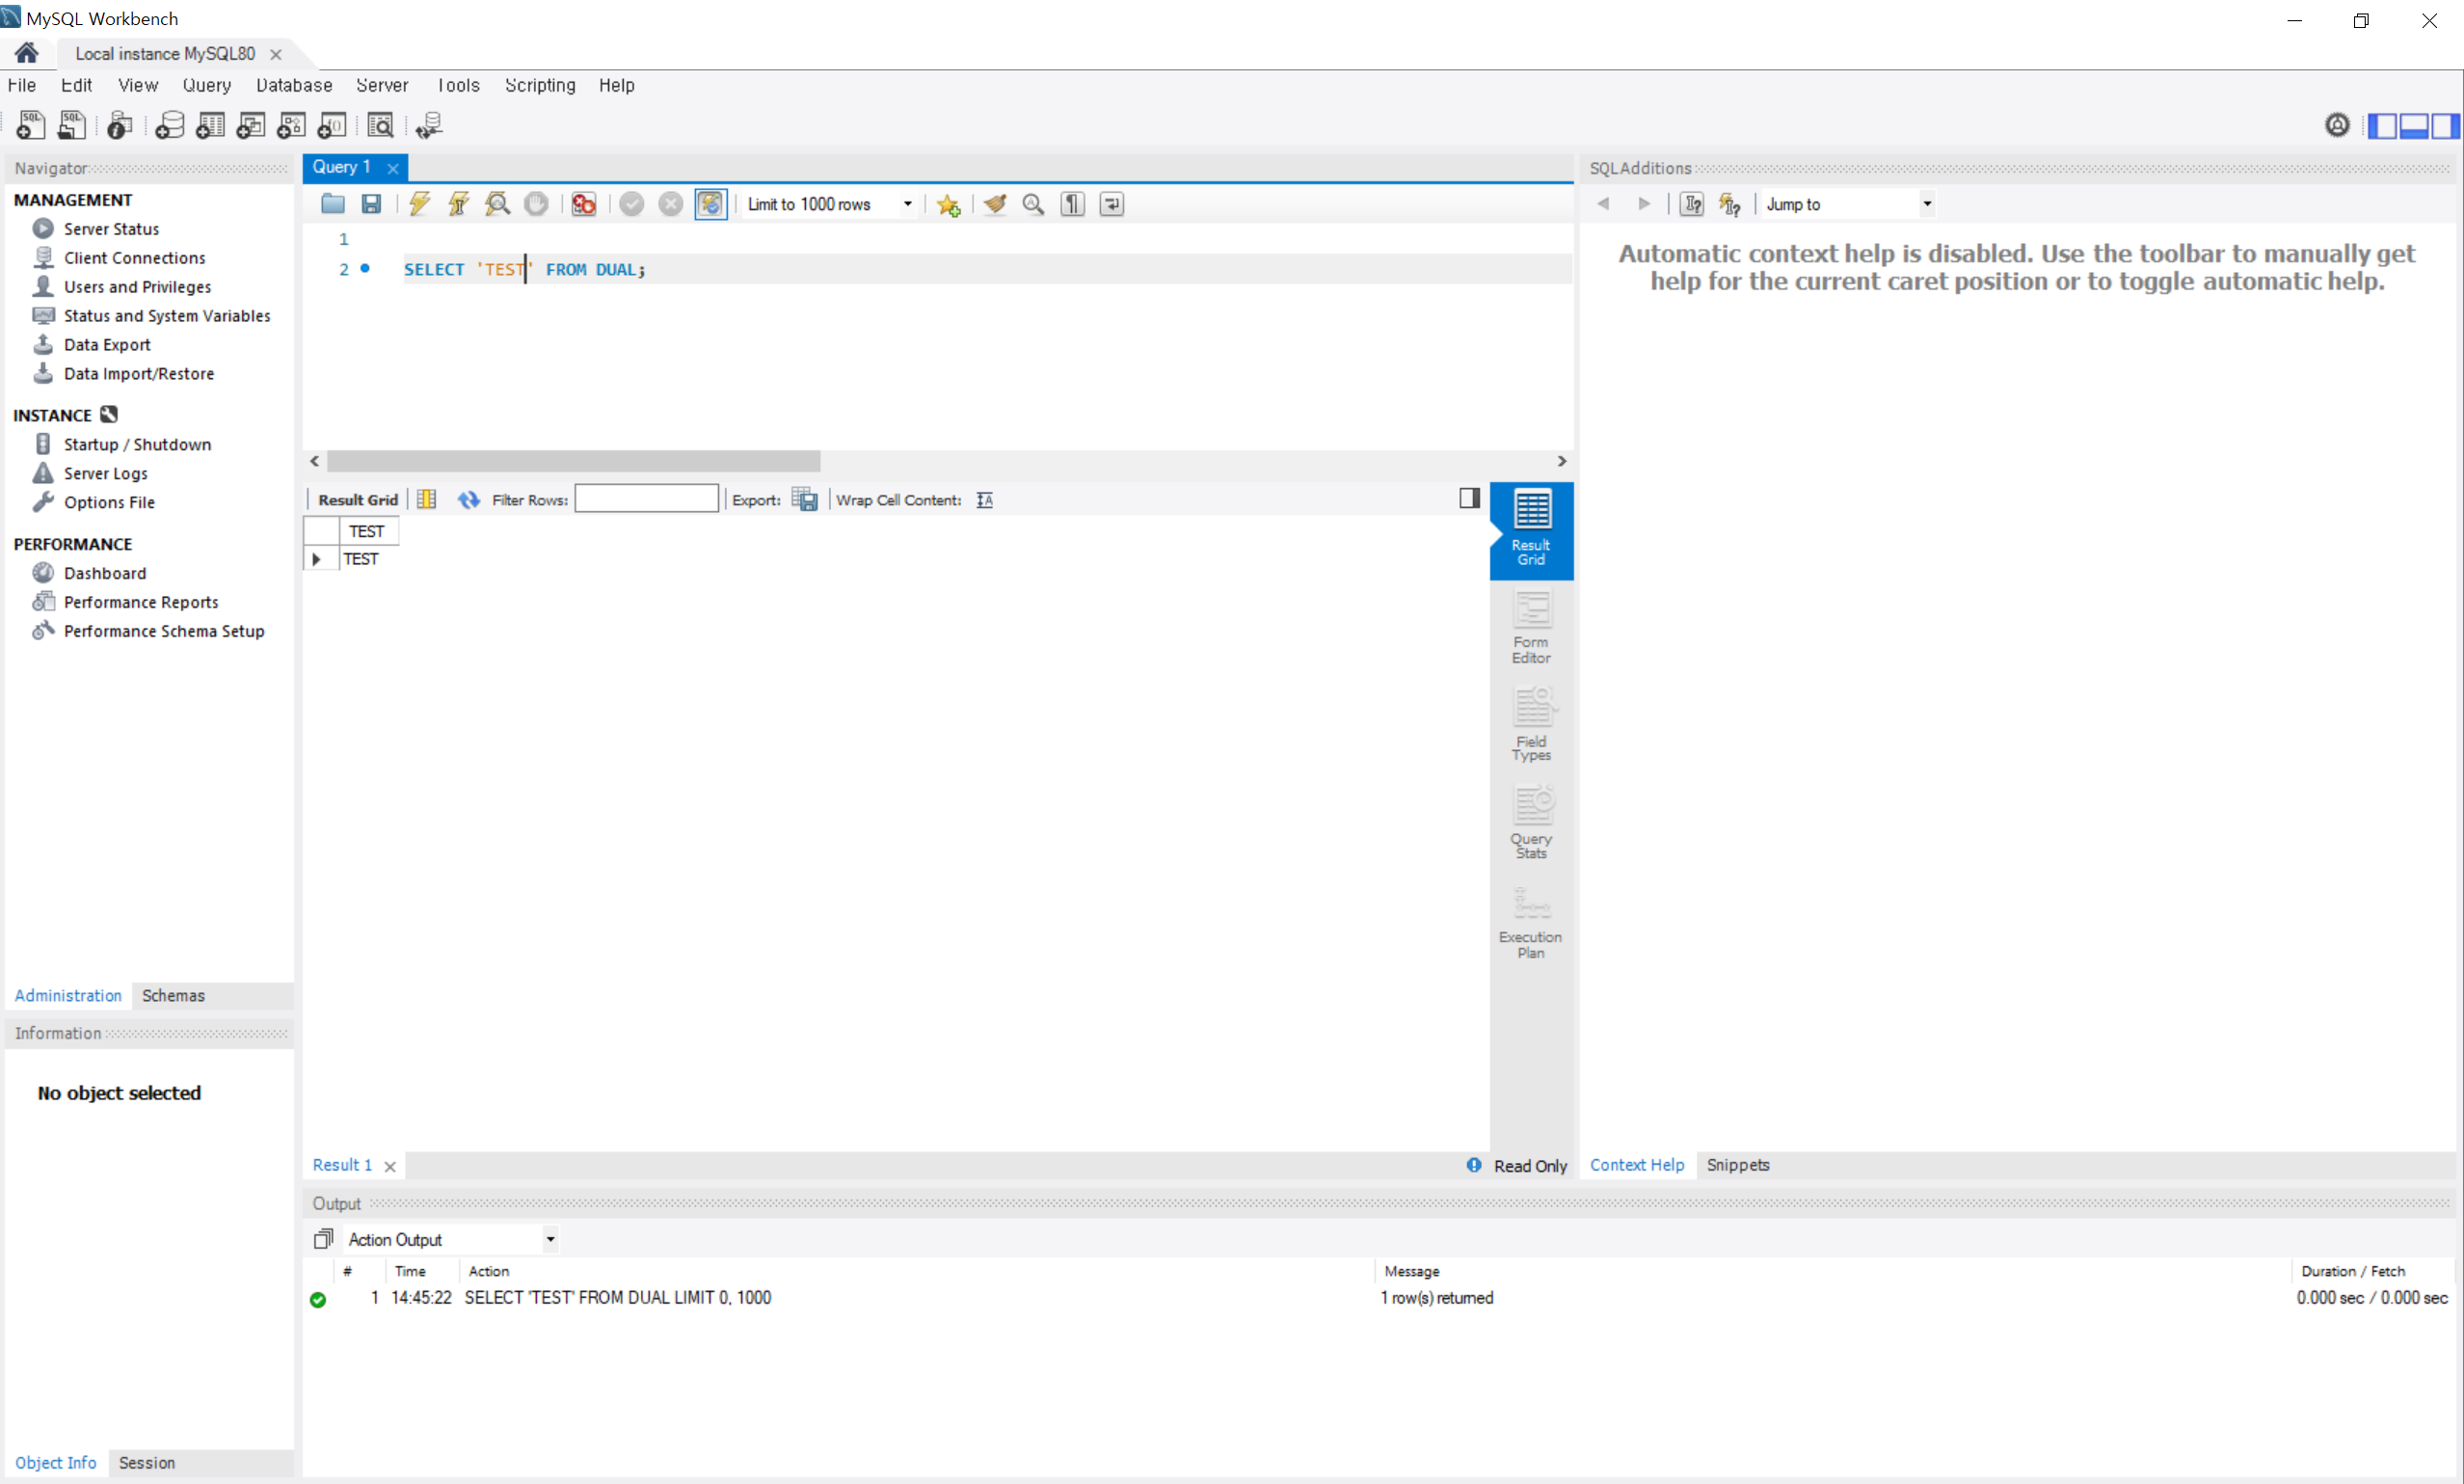The width and height of the screenshot is (2464, 1484).
Task: Create a new view toolbar icon
Action: pos(251,125)
